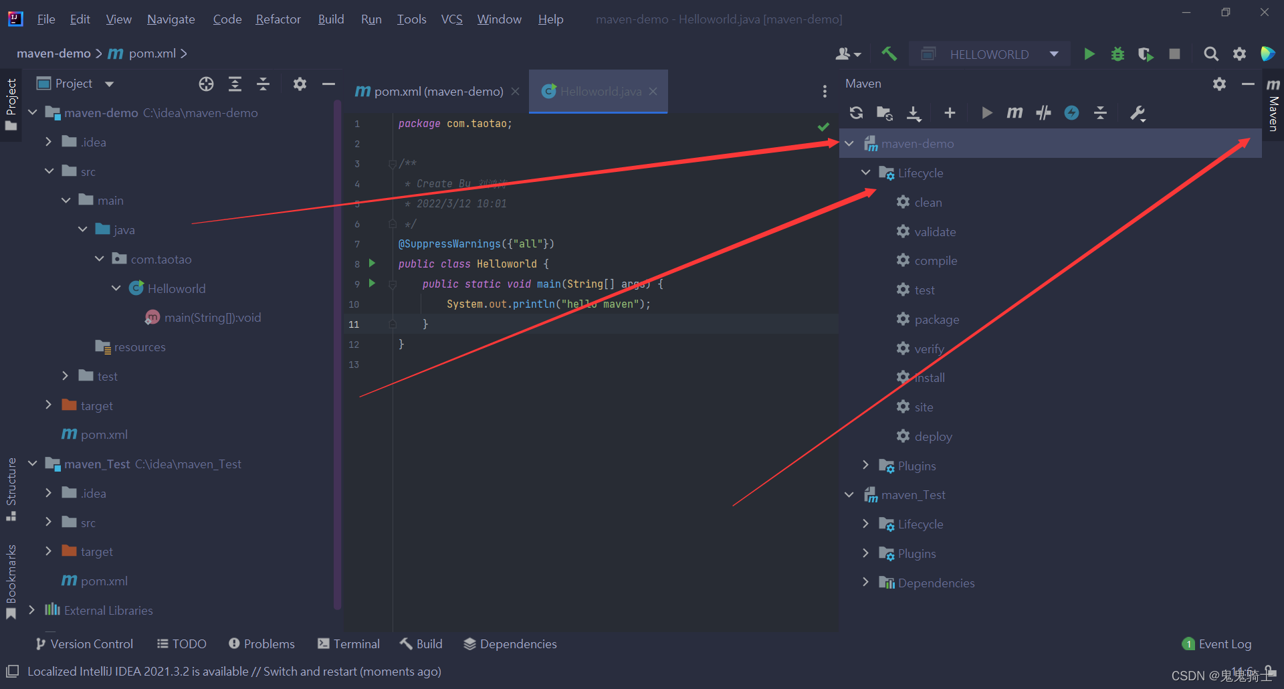Open the Event Log

1216,644
